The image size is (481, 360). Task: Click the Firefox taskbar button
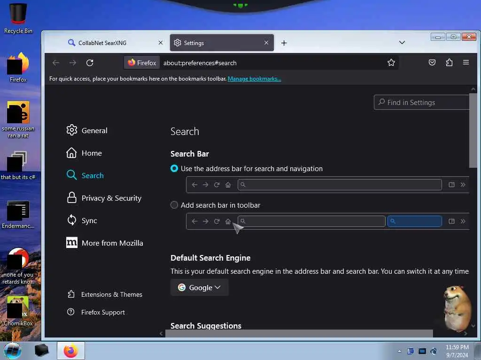[71, 351]
